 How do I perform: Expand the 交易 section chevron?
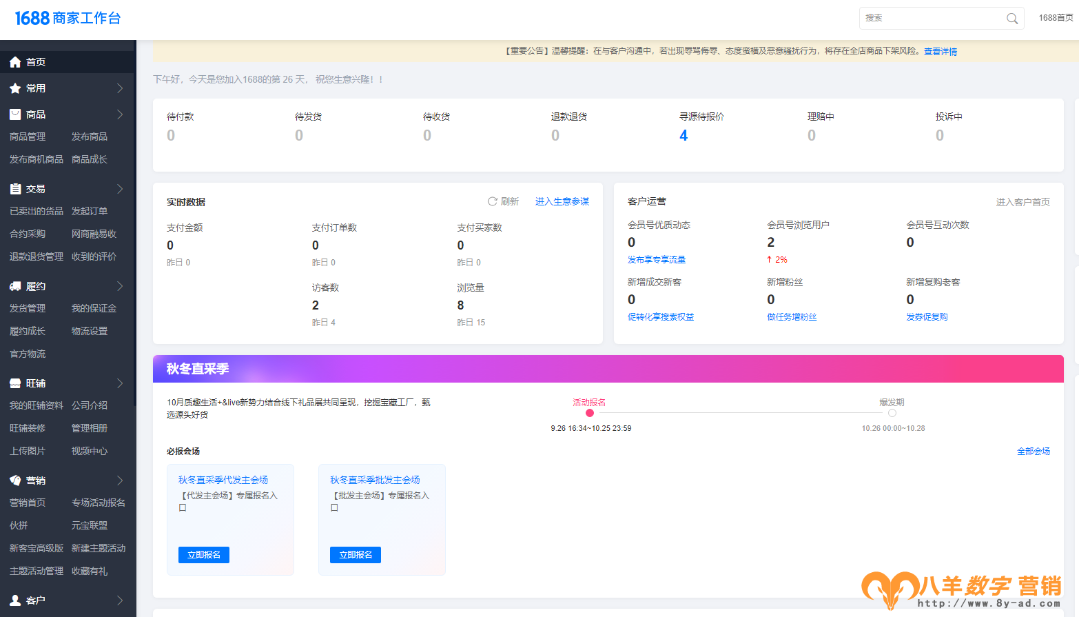pyautogui.click(x=120, y=189)
